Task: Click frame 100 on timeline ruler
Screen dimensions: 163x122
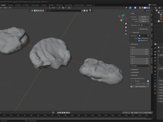Action: tap(45, 115)
